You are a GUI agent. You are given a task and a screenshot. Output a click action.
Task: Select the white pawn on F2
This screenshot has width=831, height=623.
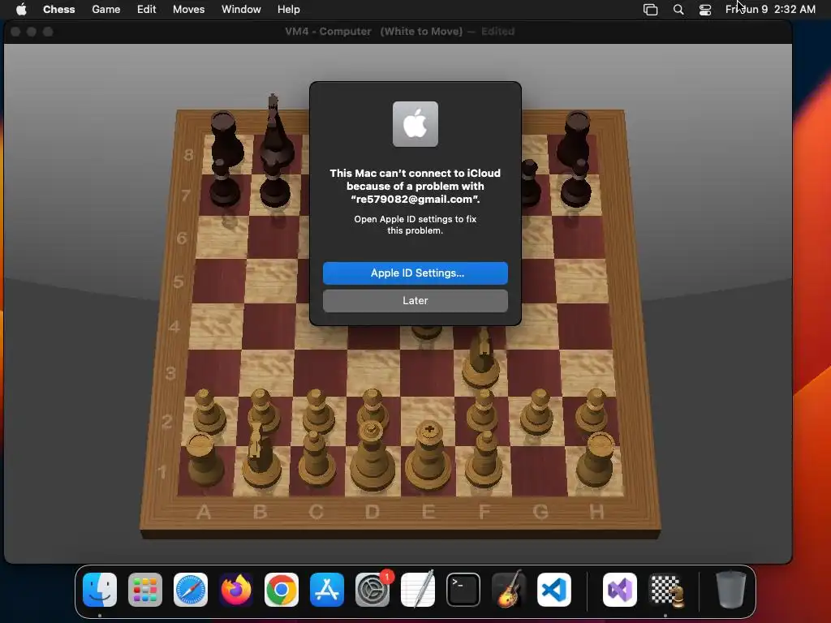pos(483,410)
